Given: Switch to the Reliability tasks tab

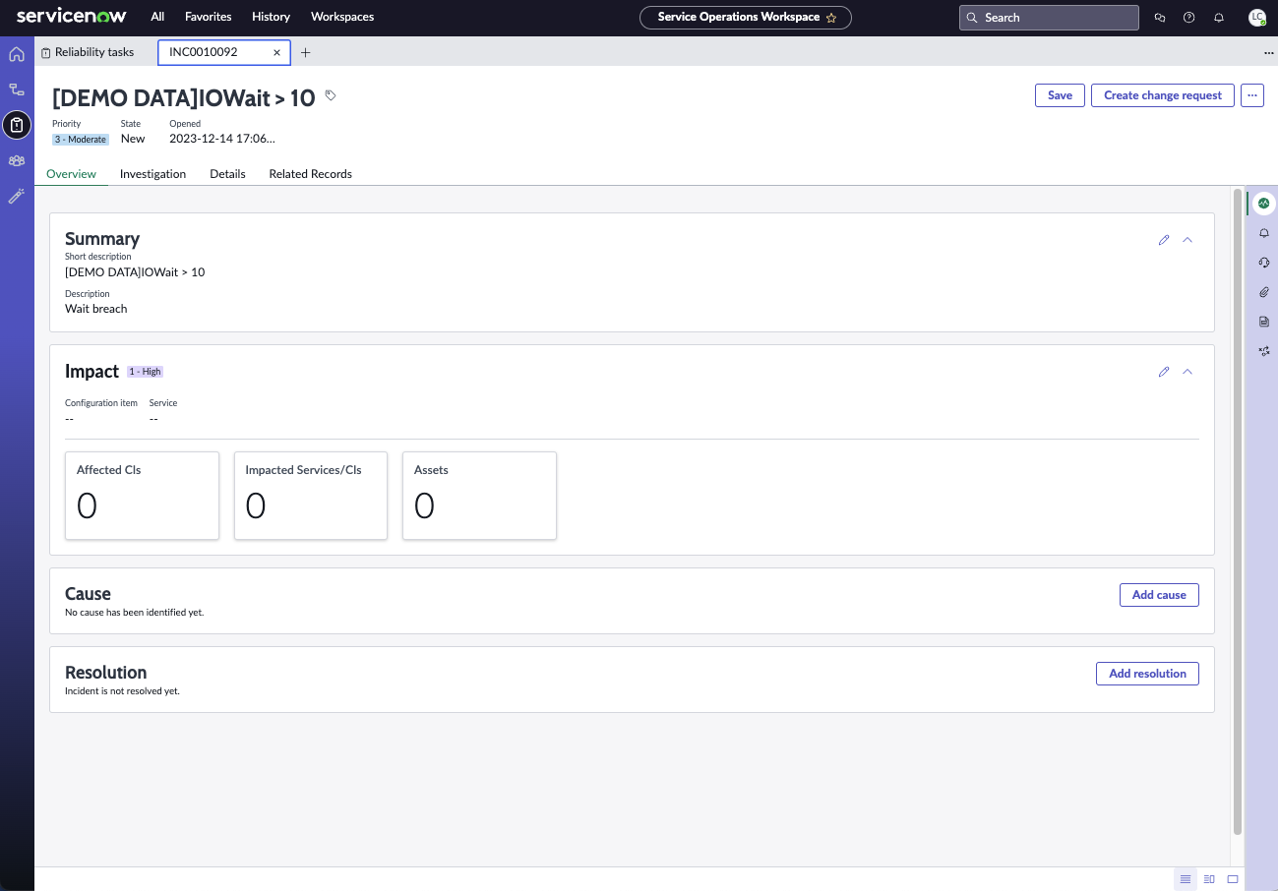Looking at the screenshot, I should [88, 52].
